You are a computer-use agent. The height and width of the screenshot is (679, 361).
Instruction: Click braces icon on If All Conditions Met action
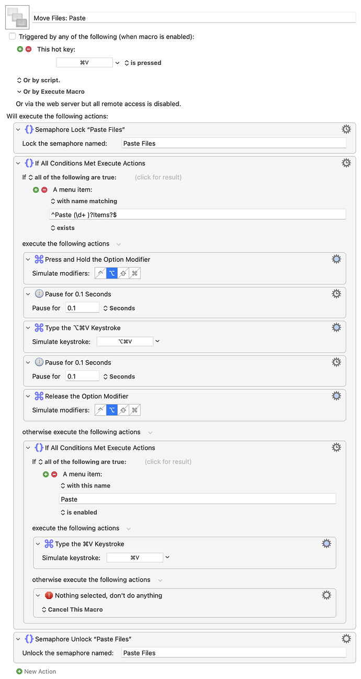[x=29, y=163]
